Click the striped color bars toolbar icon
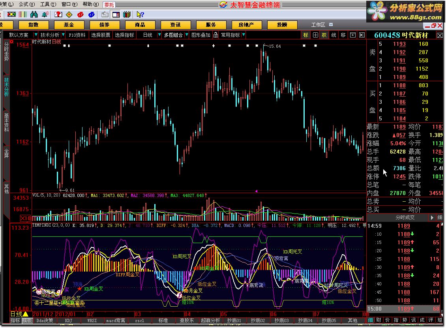446x328 pixels. (23, 14)
